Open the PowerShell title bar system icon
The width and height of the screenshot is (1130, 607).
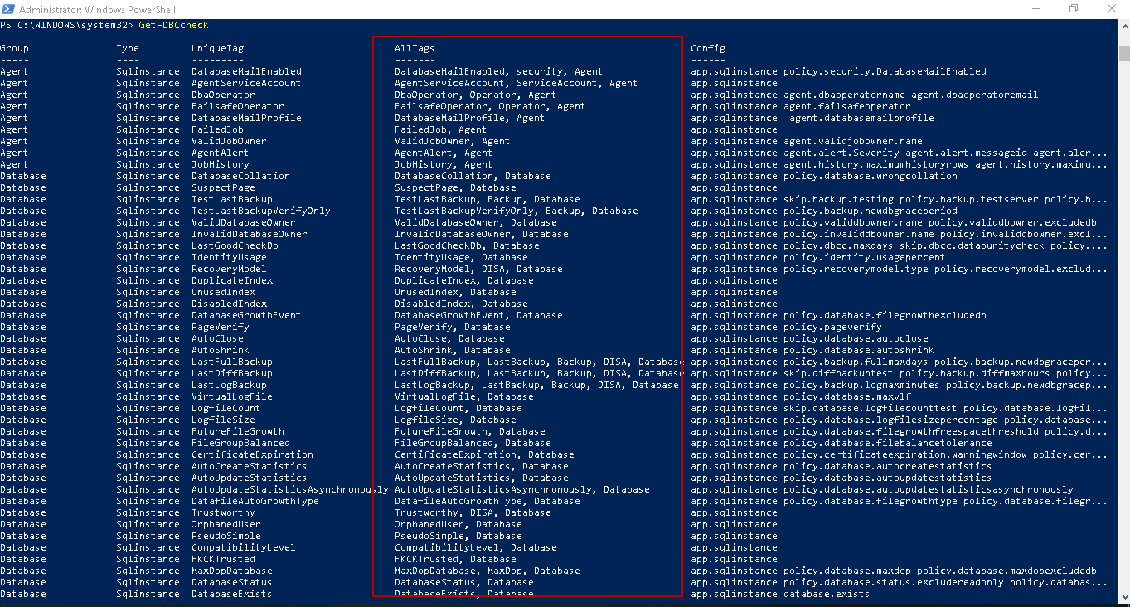click(8, 9)
